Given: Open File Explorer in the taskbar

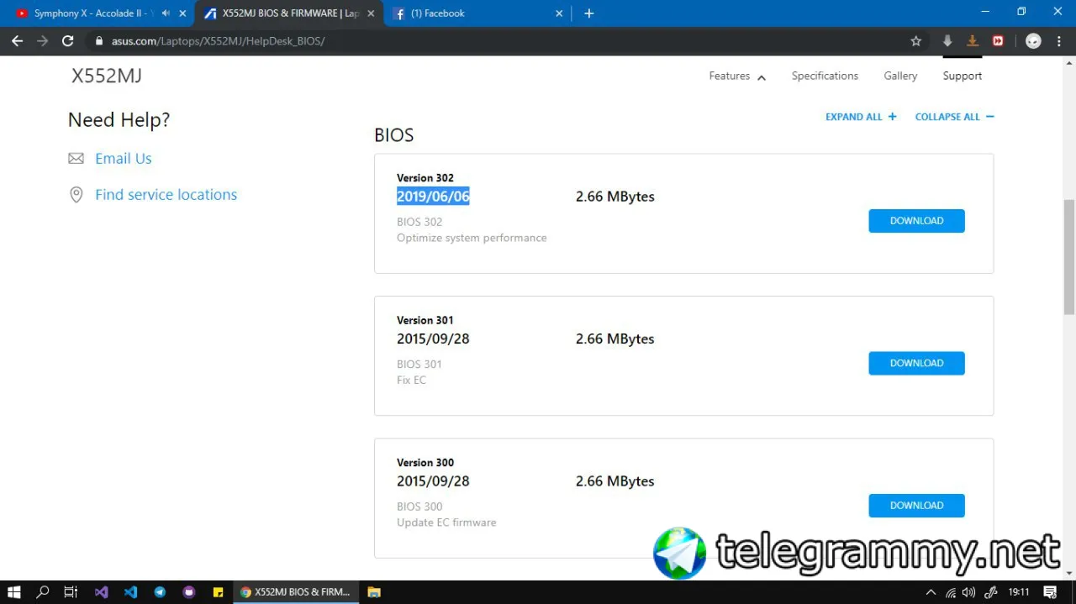Looking at the screenshot, I should tap(374, 592).
